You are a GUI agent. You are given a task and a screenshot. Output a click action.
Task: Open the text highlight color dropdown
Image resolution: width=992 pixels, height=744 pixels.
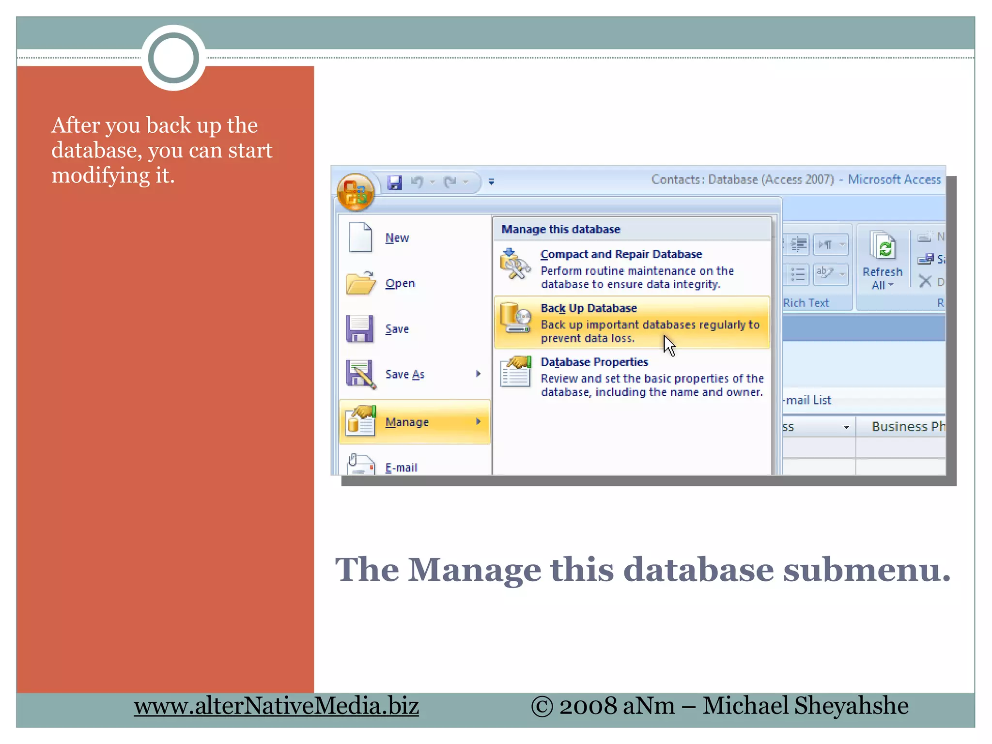[842, 274]
